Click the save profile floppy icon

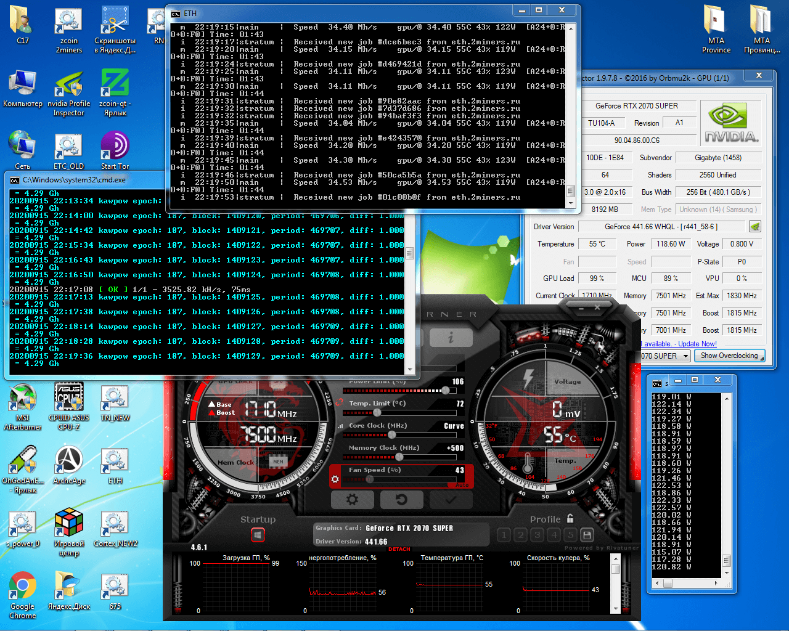587,535
